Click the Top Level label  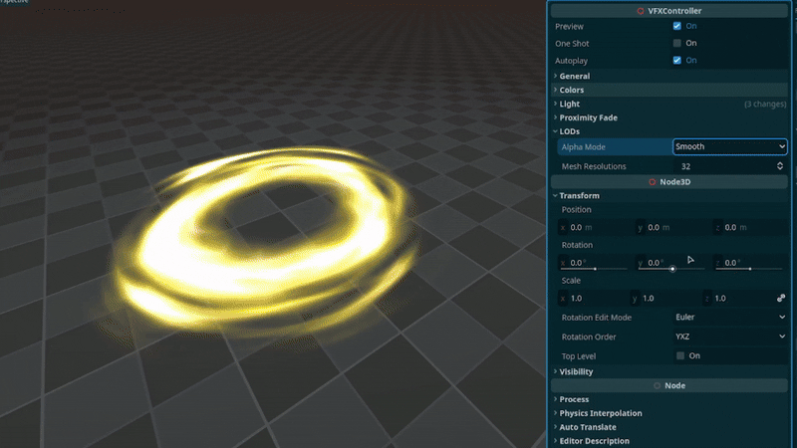[x=579, y=356]
